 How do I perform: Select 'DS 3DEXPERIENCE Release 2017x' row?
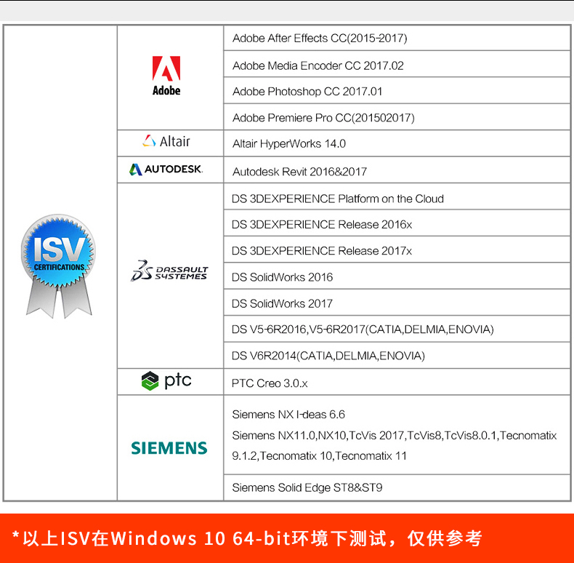pyautogui.click(x=397, y=250)
